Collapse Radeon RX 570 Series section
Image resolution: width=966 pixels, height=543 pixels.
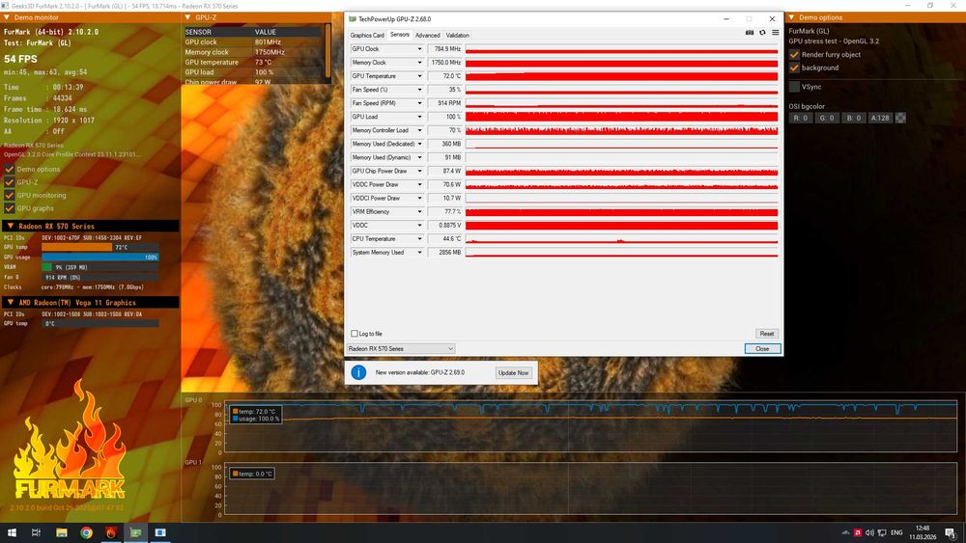[x=10, y=227]
